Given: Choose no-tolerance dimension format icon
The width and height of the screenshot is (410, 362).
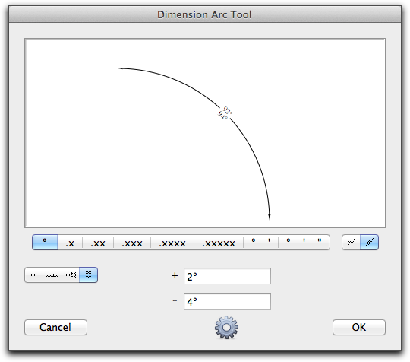Looking at the screenshot, I should coord(33,275).
